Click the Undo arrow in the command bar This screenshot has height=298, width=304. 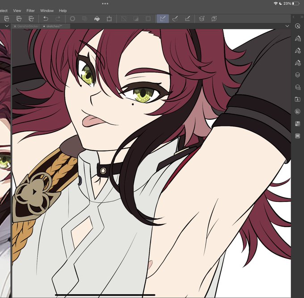(46, 19)
